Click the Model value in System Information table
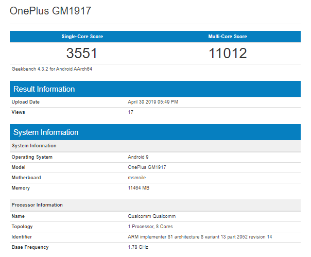 pyautogui.click(x=147, y=167)
